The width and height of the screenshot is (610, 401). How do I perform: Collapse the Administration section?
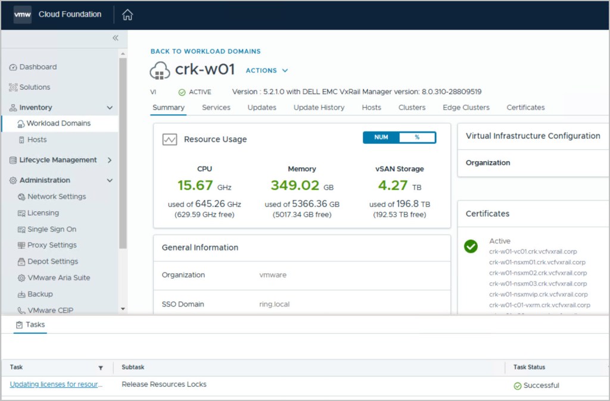point(110,180)
